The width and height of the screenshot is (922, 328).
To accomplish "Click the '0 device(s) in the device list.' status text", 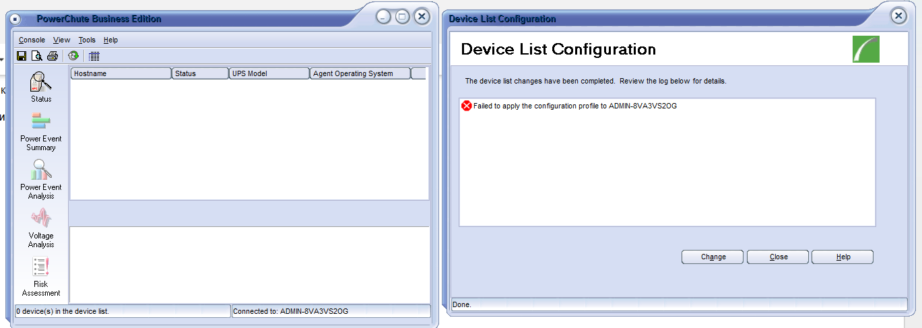I will 63,311.
